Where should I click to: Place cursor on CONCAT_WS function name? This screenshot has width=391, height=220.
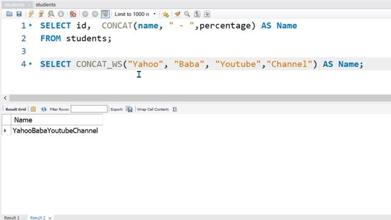[x=99, y=64]
